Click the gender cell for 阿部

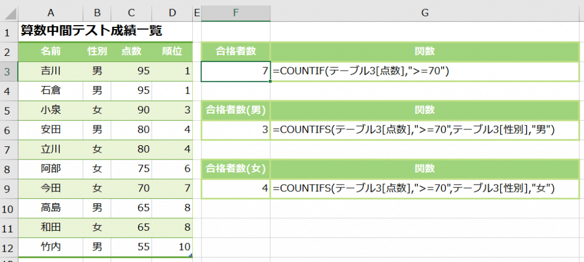click(x=97, y=169)
